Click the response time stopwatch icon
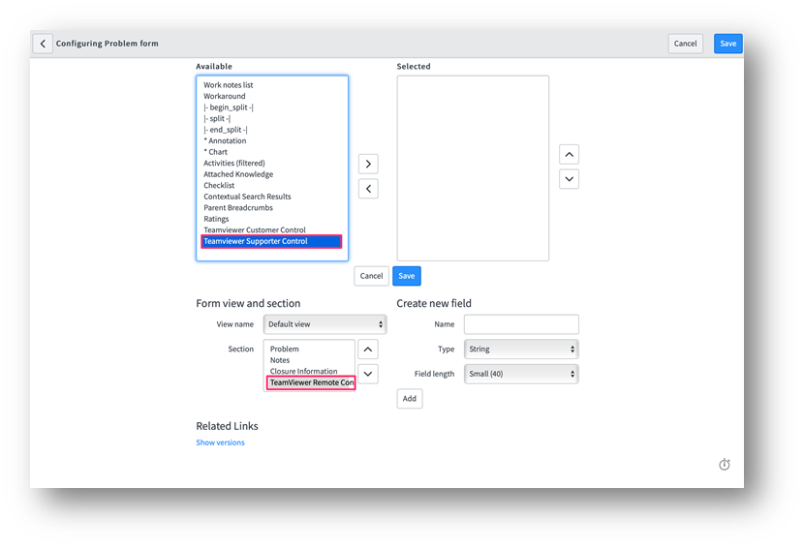Viewport: 804px width, 548px height. 724,465
